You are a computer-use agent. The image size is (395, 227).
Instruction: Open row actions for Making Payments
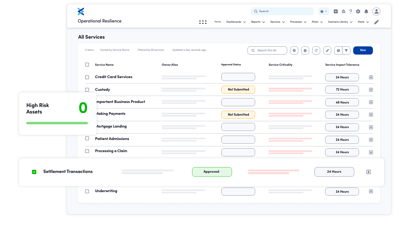click(x=371, y=115)
